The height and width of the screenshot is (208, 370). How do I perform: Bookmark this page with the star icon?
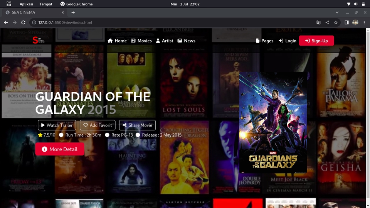tap(336, 22)
